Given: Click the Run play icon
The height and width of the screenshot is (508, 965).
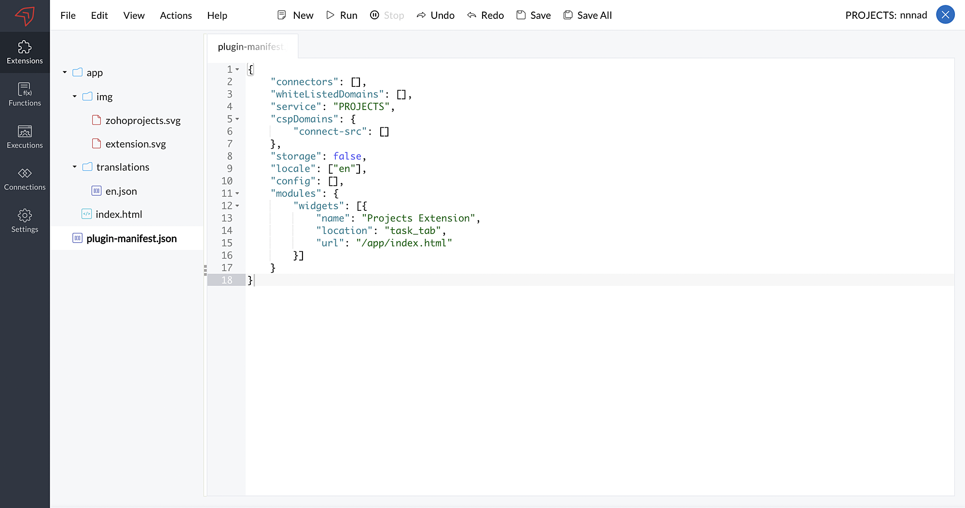Looking at the screenshot, I should (331, 15).
